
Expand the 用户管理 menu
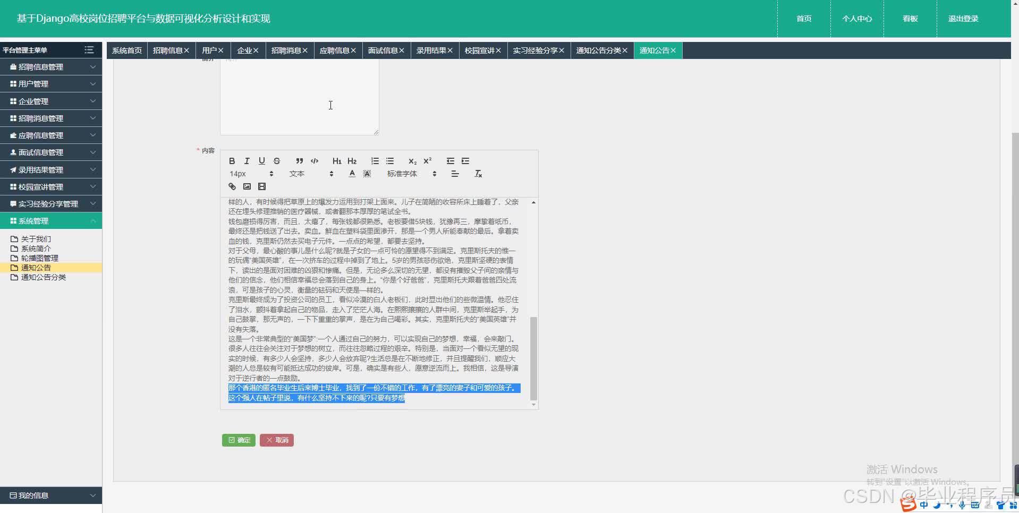[x=51, y=84]
